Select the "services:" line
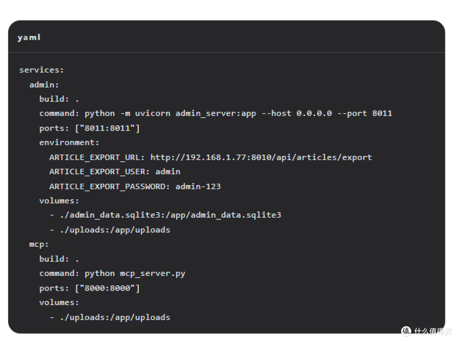Viewport: 456px width, 341px height. [x=41, y=70]
